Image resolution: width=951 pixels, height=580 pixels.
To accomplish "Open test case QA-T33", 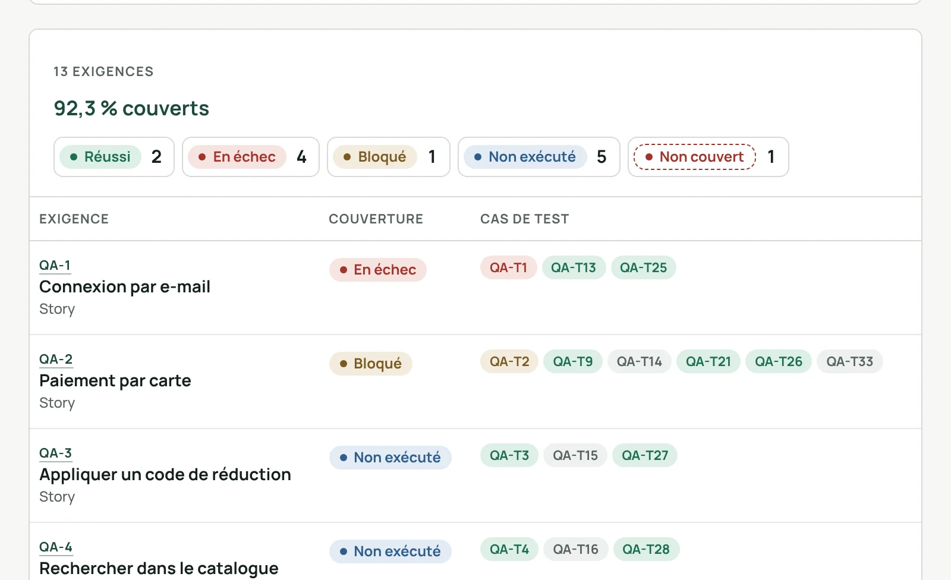I will pyautogui.click(x=850, y=361).
